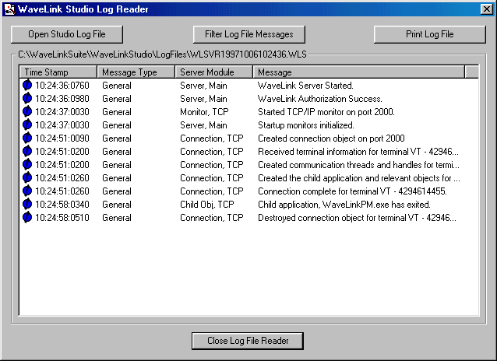This screenshot has height=361, width=497.
Task: Print the log file
Action: (x=430, y=34)
